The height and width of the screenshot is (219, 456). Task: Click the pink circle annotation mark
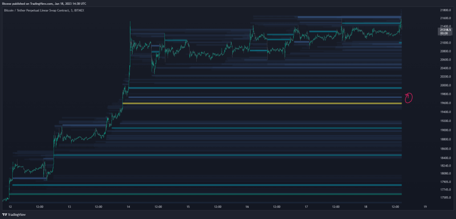[x=409, y=97]
